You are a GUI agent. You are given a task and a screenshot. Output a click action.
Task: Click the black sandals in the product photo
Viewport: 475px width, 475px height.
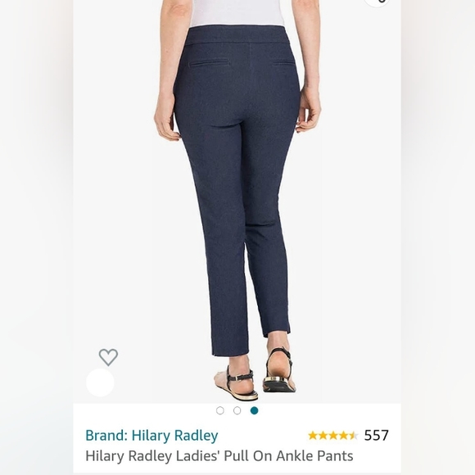[x=254, y=374]
